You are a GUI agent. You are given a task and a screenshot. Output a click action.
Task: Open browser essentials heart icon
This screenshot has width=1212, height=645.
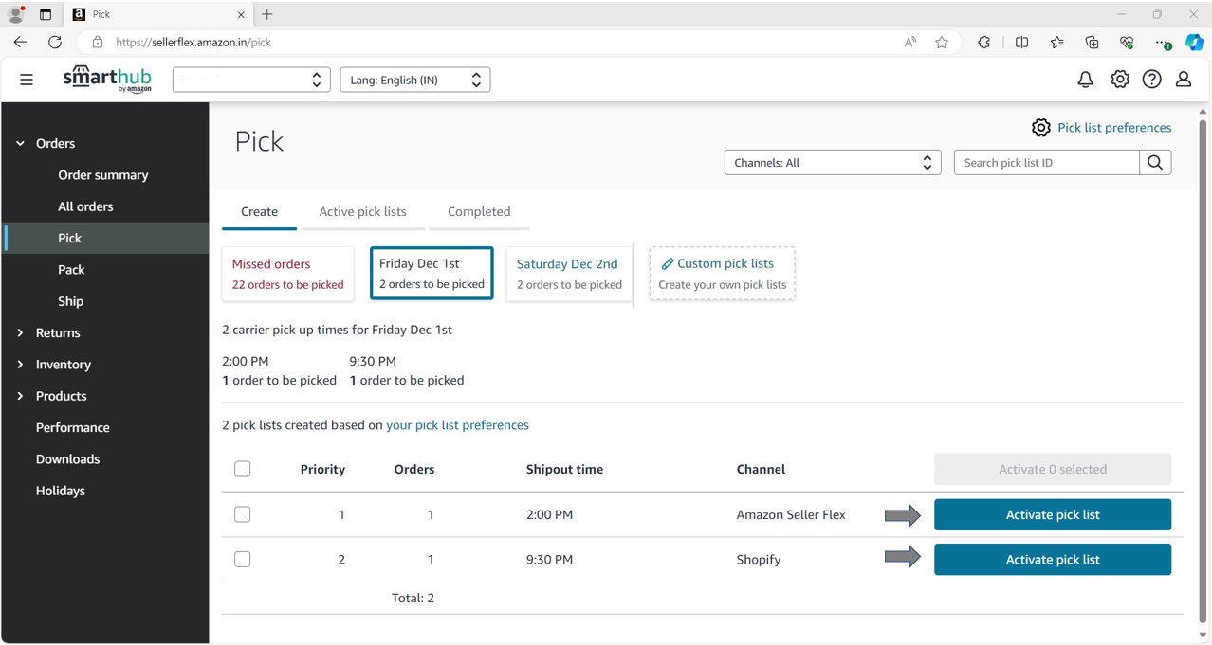point(1127,42)
